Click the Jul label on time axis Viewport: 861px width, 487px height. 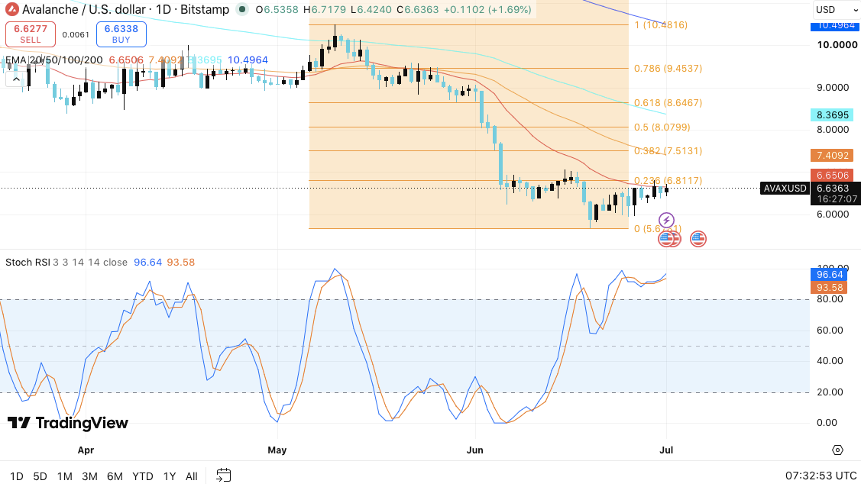(x=666, y=450)
